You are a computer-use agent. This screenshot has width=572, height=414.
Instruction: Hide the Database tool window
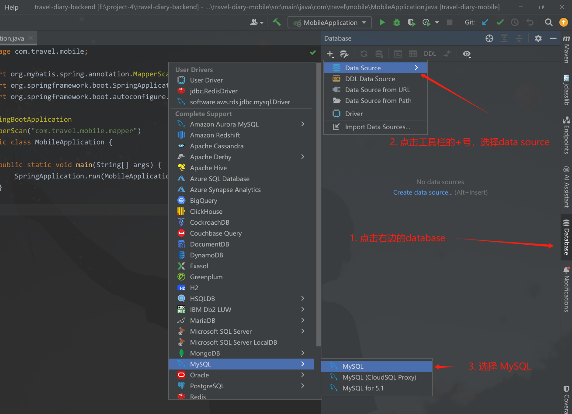[553, 38]
